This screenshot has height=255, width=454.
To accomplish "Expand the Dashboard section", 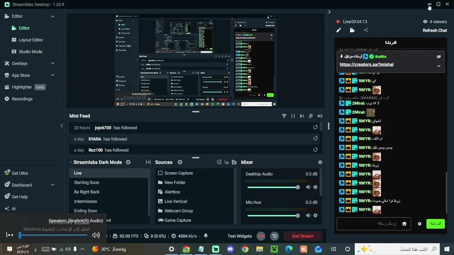I will coord(52,185).
